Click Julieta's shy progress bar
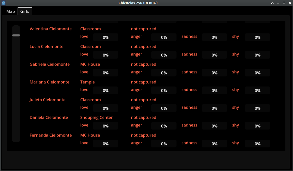The image size is (293, 171). pos(258,108)
